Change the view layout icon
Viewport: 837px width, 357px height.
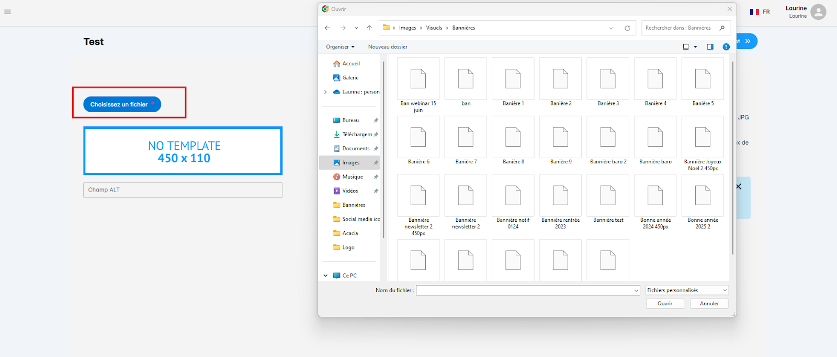(686, 47)
